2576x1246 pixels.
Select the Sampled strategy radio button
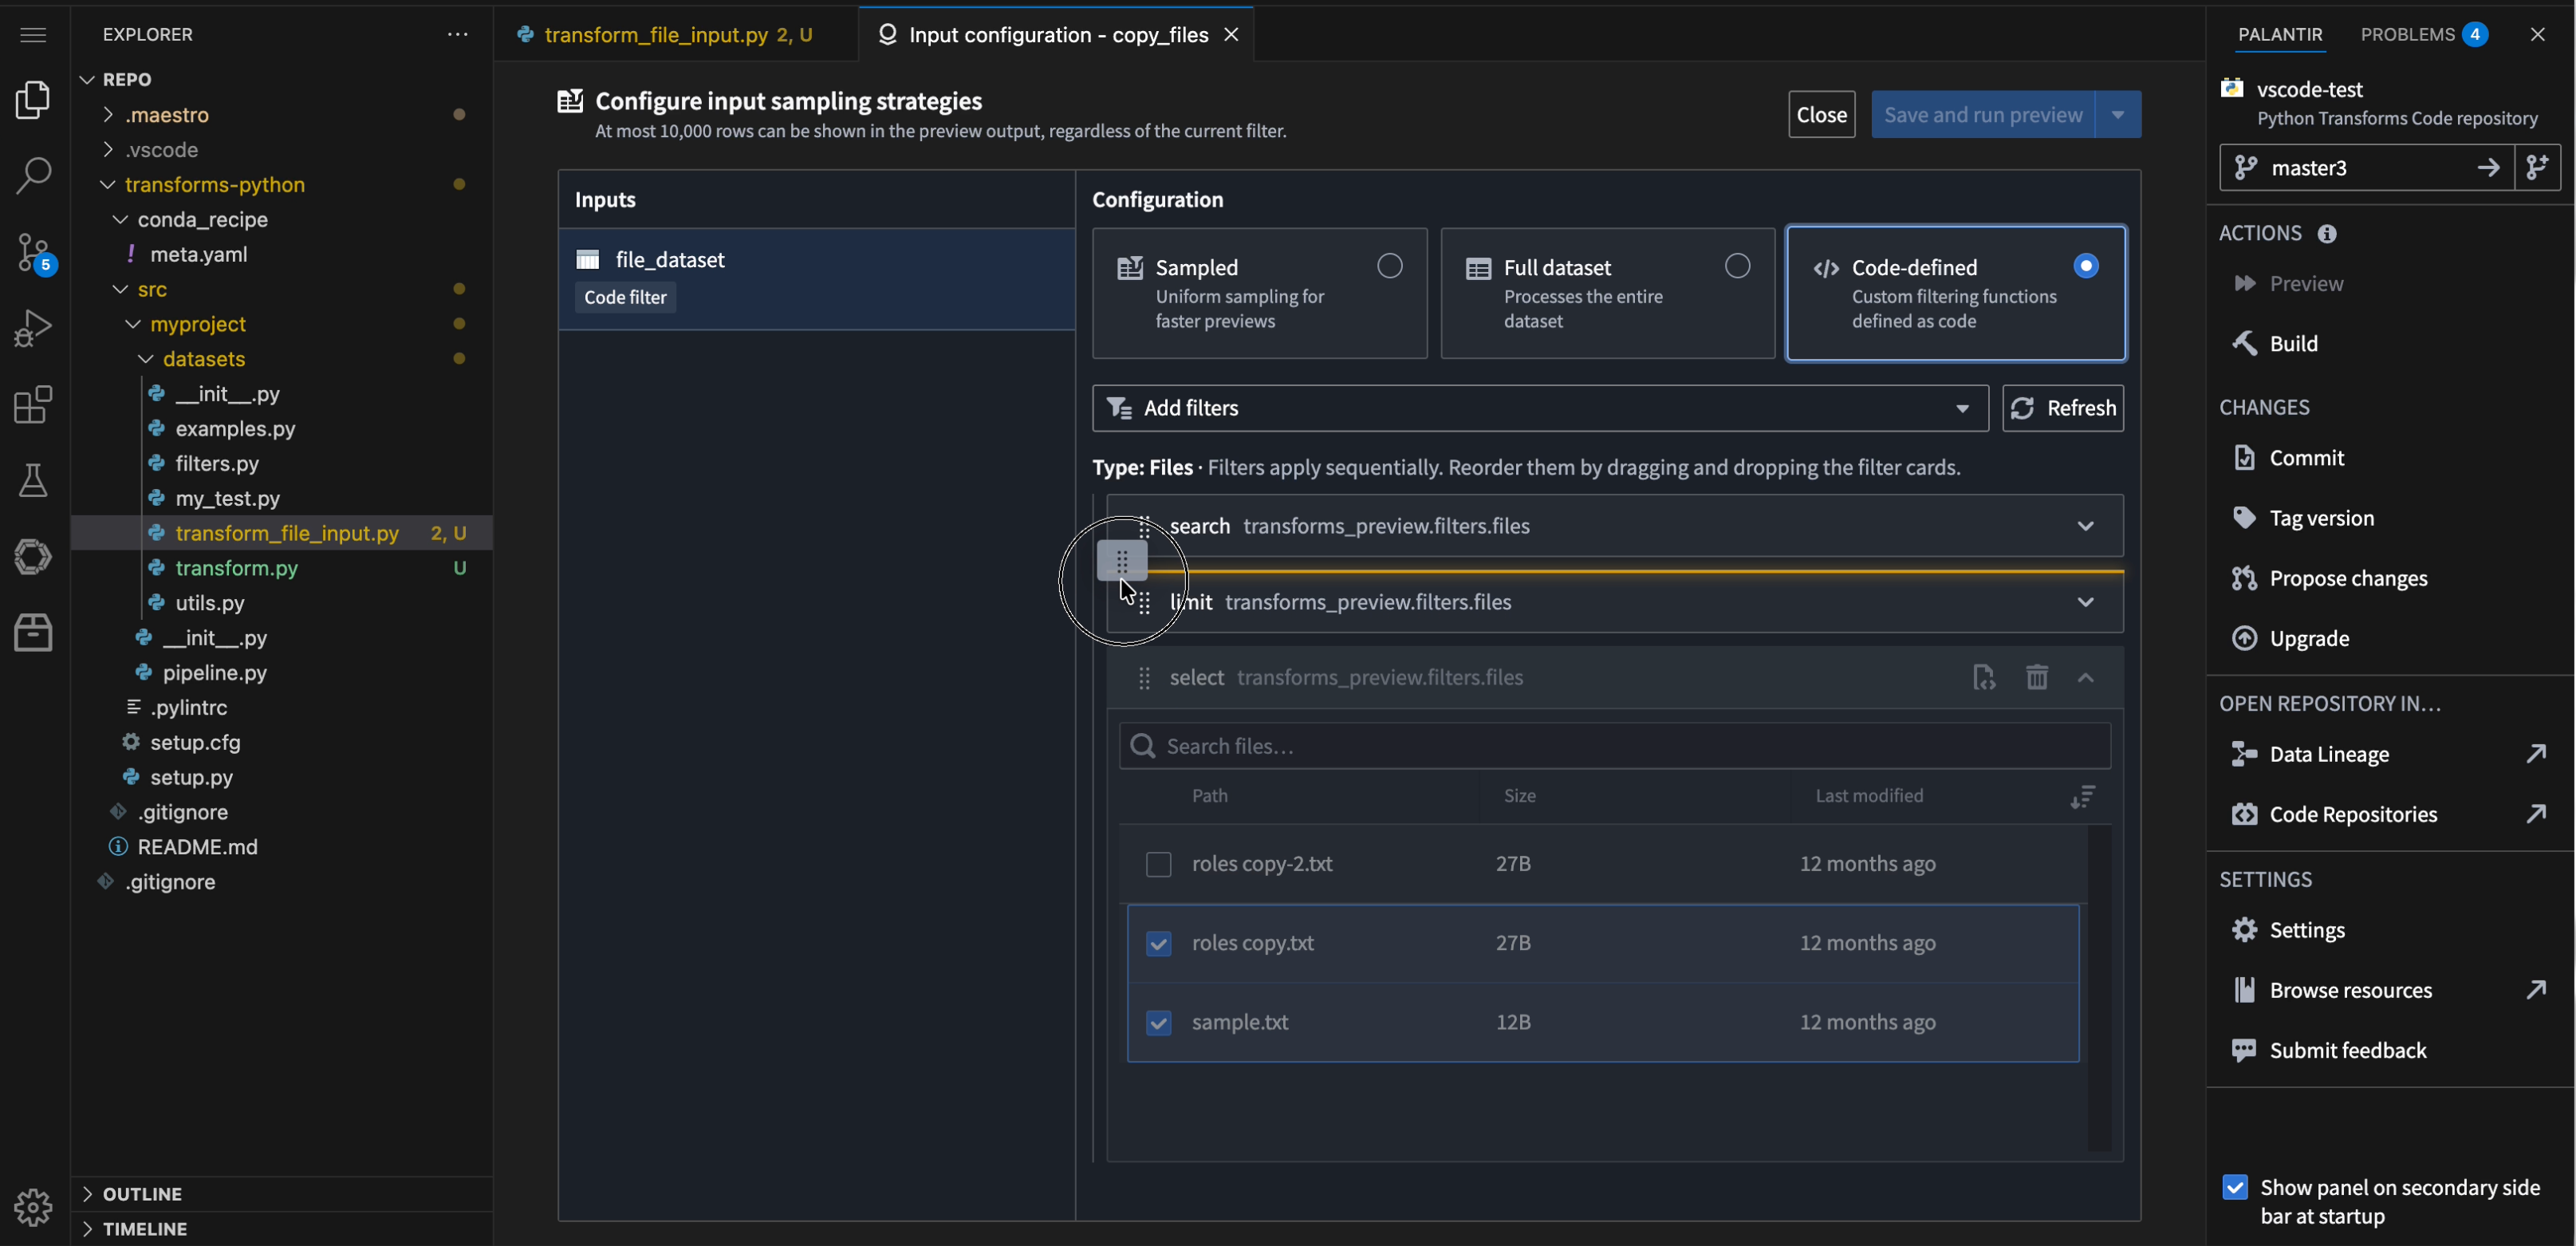coord(1390,265)
